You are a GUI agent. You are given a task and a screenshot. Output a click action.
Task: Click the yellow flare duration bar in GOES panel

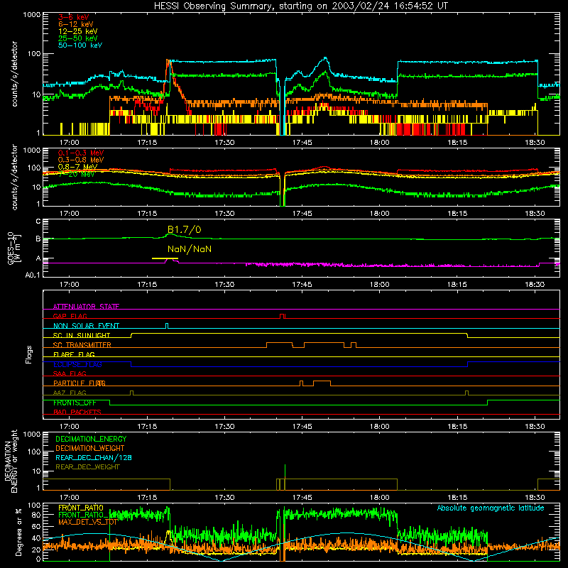(x=165, y=258)
